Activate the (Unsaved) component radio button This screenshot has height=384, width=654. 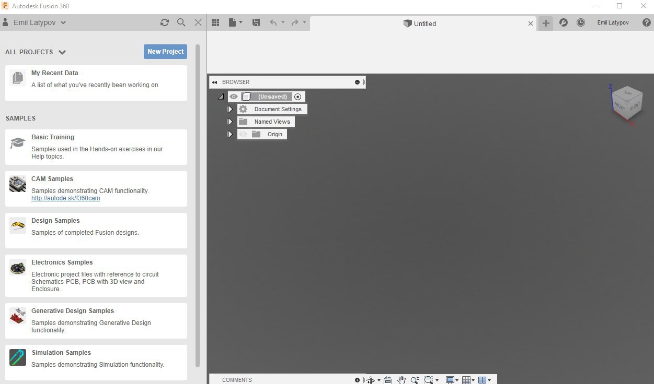pyautogui.click(x=298, y=97)
